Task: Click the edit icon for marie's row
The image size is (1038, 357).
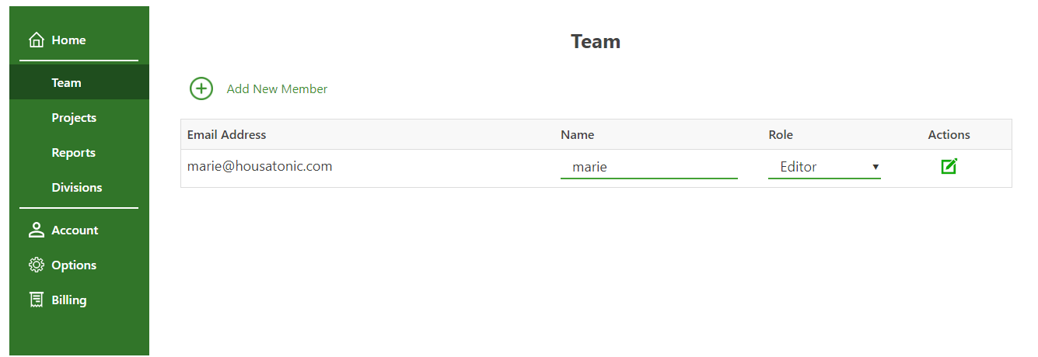Action: coord(949,166)
